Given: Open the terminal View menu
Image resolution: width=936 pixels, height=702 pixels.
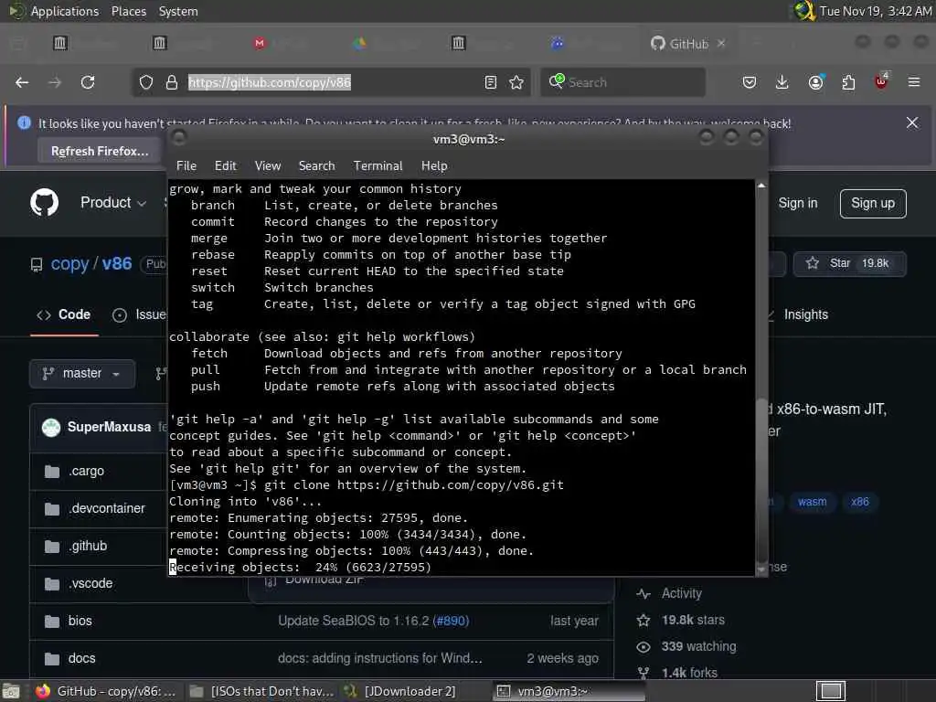Looking at the screenshot, I should (x=268, y=166).
